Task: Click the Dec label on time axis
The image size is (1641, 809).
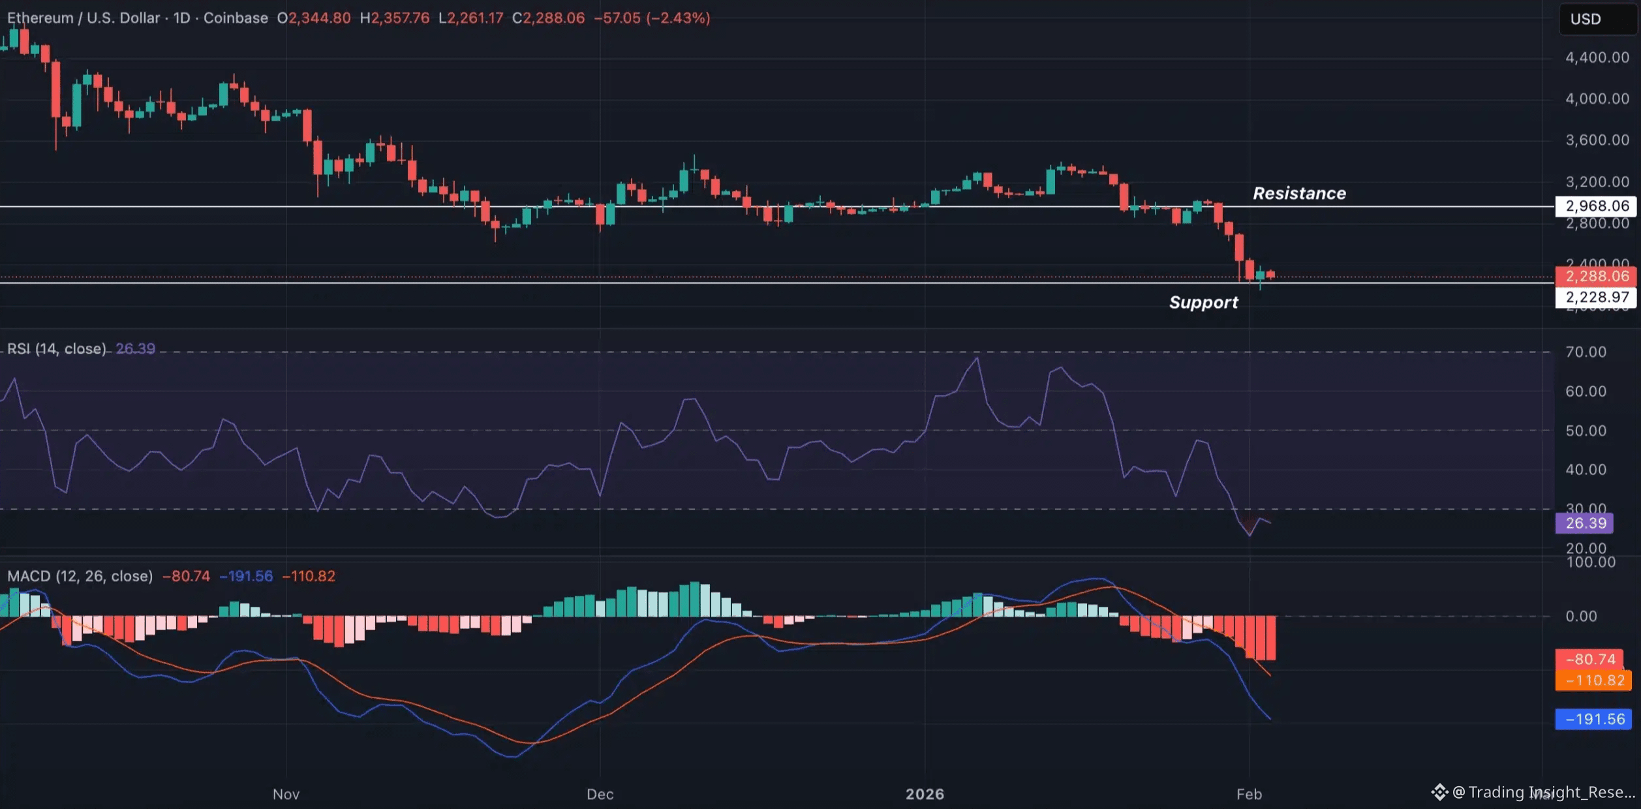Action: coord(600,794)
